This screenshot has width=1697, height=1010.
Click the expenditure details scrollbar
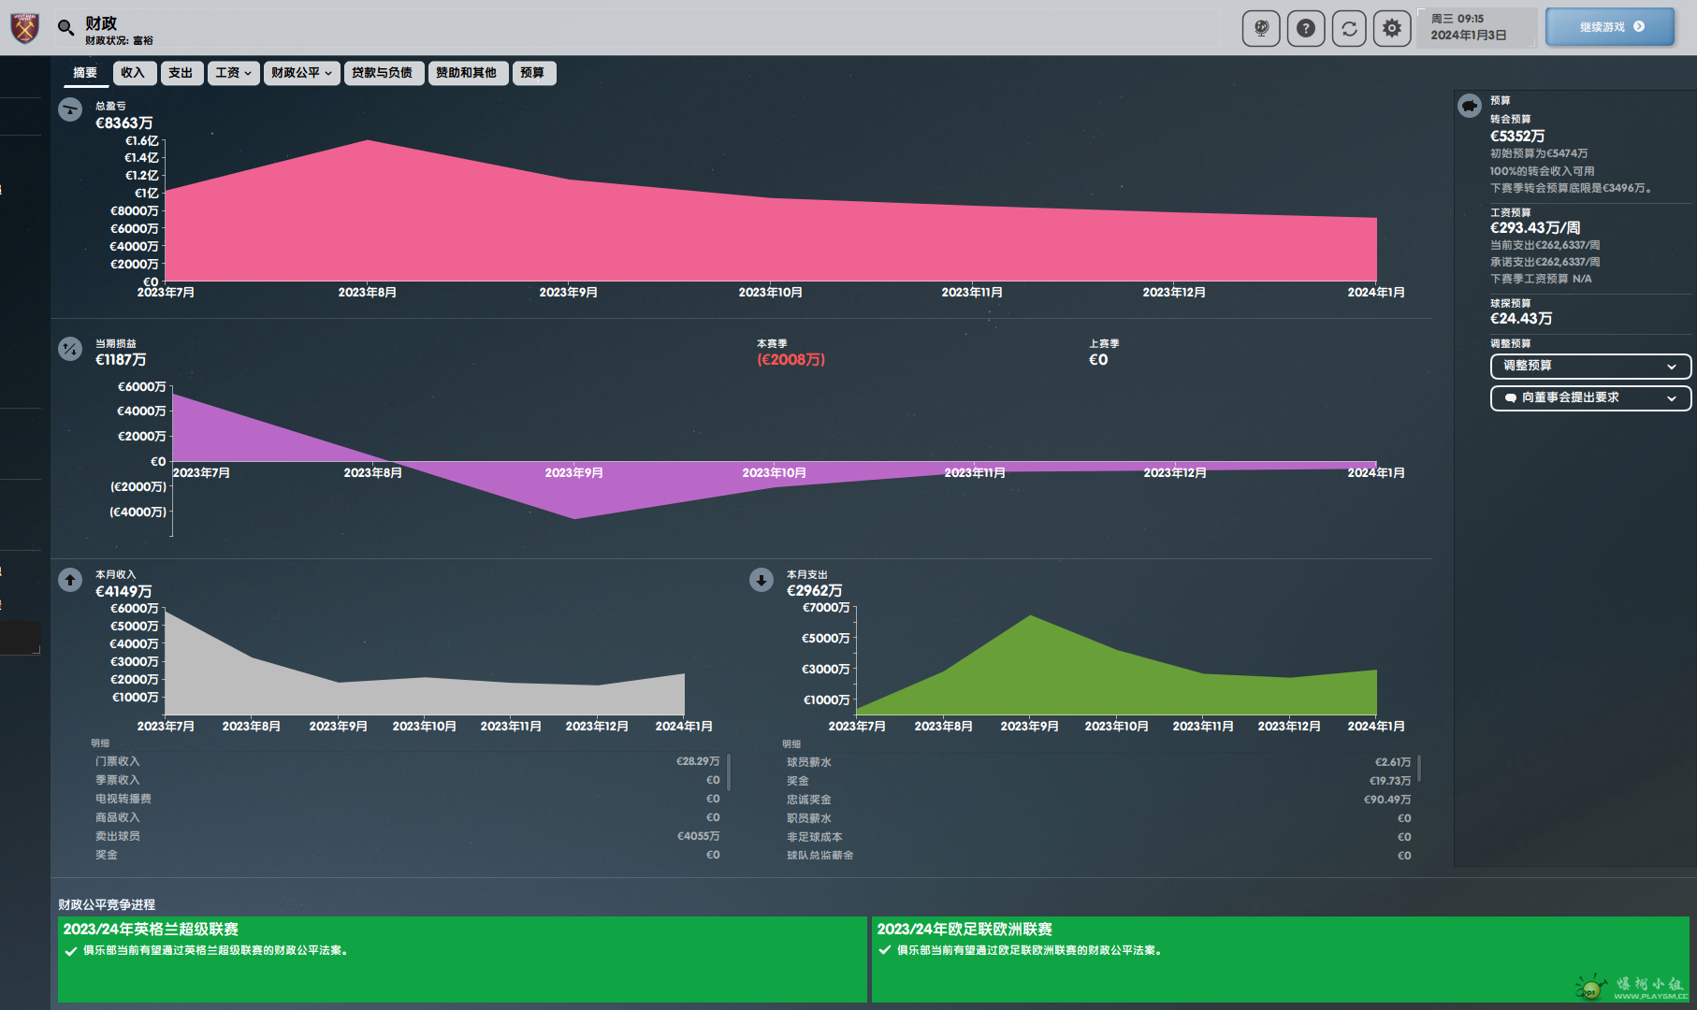click(x=1420, y=768)
